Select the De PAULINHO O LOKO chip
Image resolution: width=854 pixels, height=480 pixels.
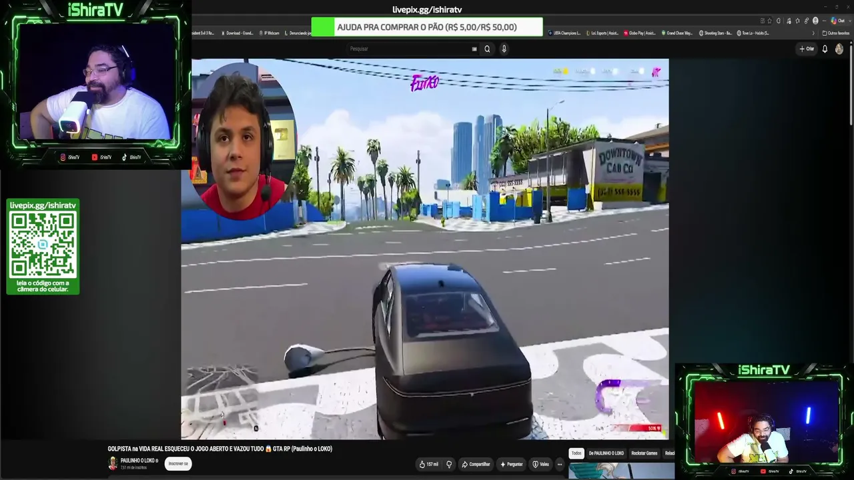pyautogui.click(x=606, y=453)
